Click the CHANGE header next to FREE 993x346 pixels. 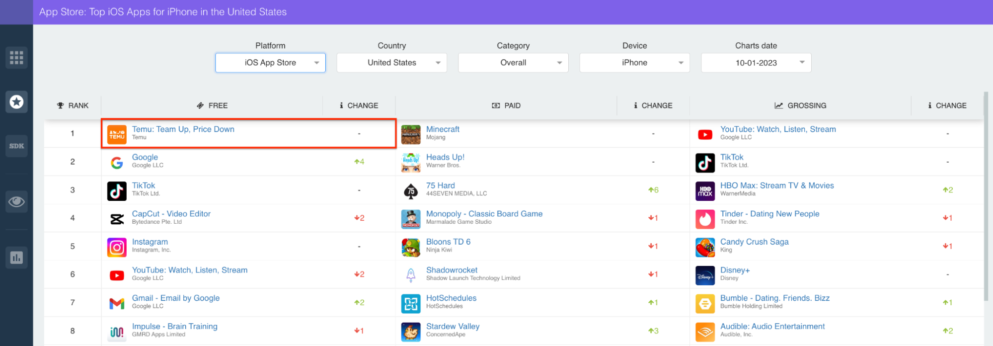click(x=359, y=105)
